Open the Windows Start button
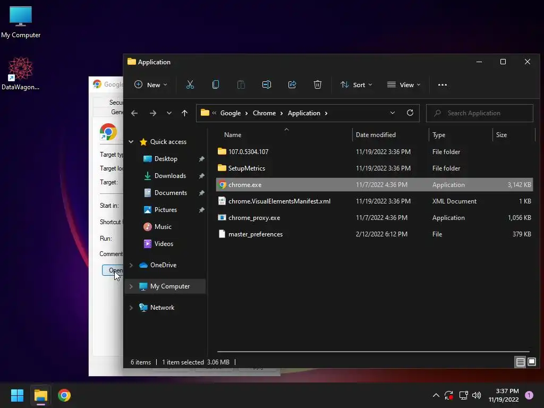Image resolution: width=544 pixels, height=408 pixels. pos(17,395)
